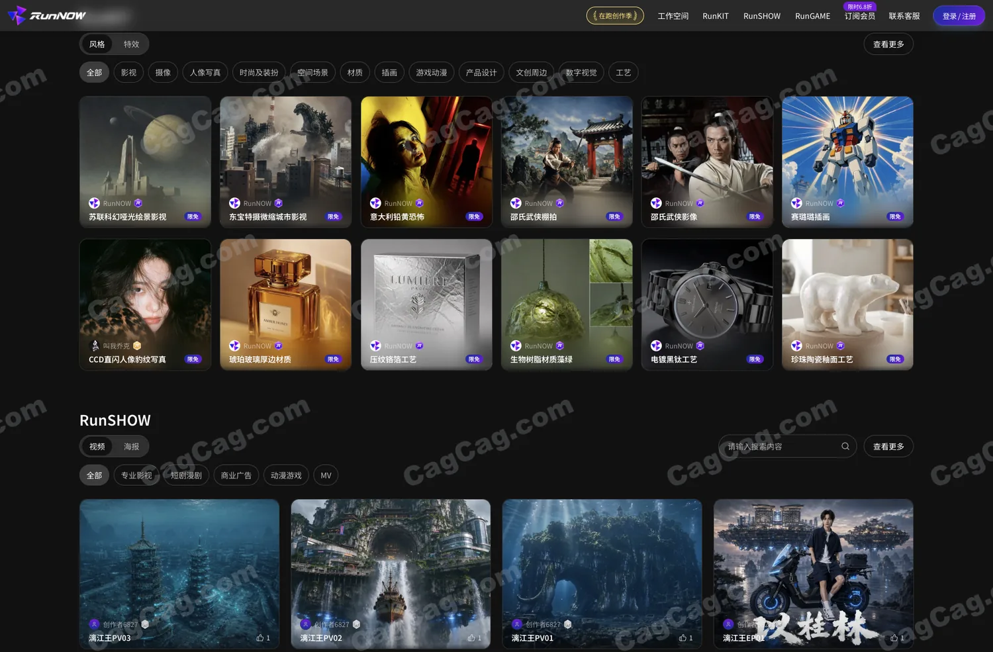Image resolution: width=993 pixels, height=652 pixels.
Task: Click RunNOW avatar on 意大利铅黄恐怖 card
Action: 375,203
